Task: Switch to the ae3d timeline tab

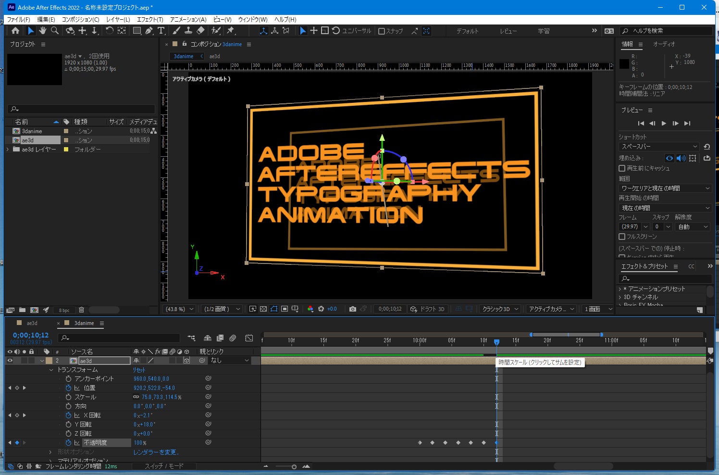Action: pos(32,323)
